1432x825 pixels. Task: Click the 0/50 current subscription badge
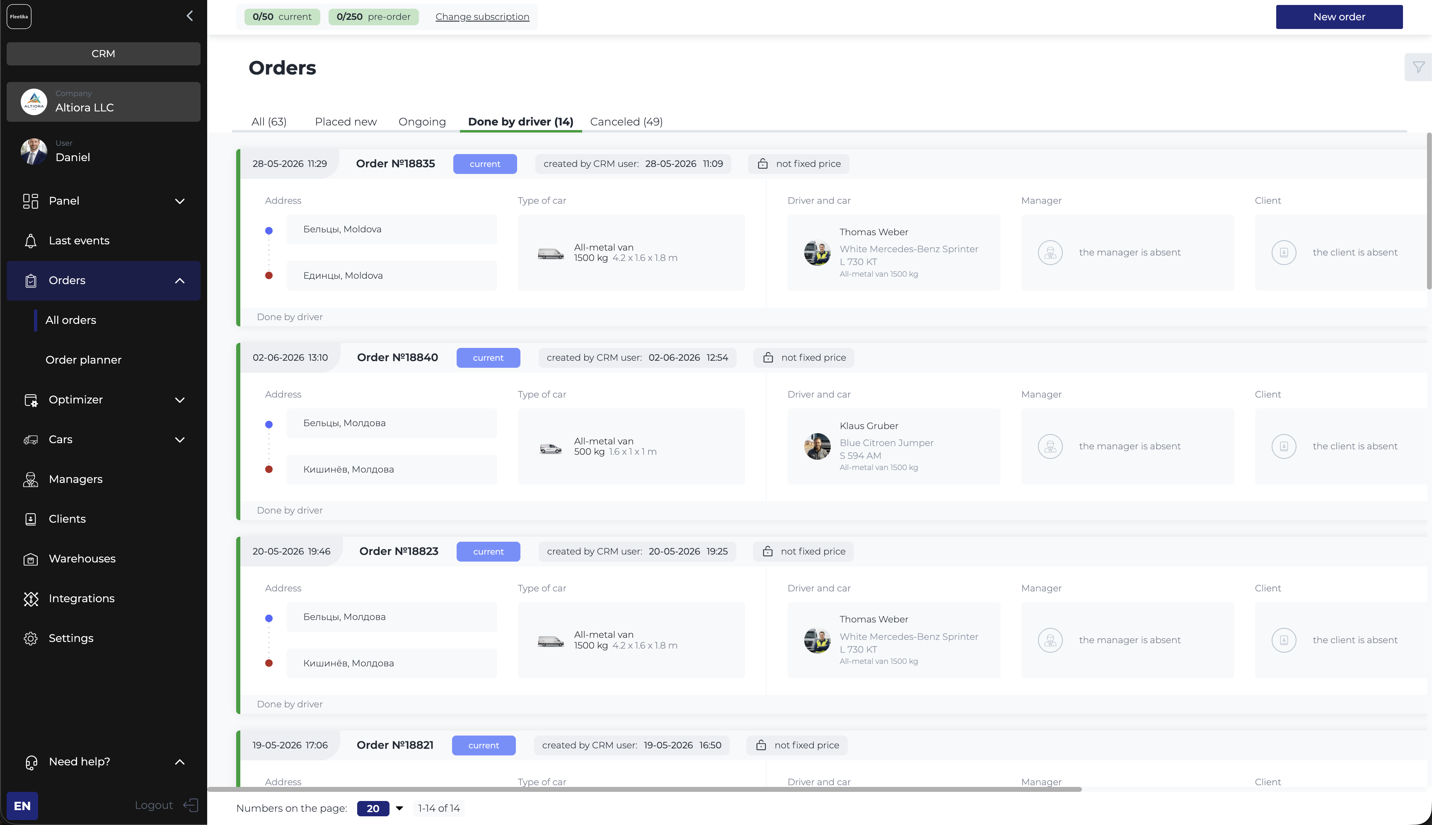coord(282,17)
